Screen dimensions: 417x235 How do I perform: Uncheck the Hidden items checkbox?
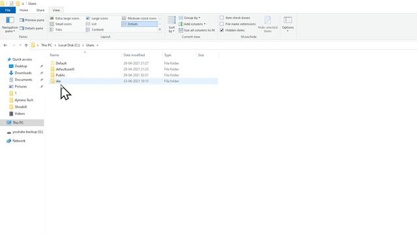222,30
